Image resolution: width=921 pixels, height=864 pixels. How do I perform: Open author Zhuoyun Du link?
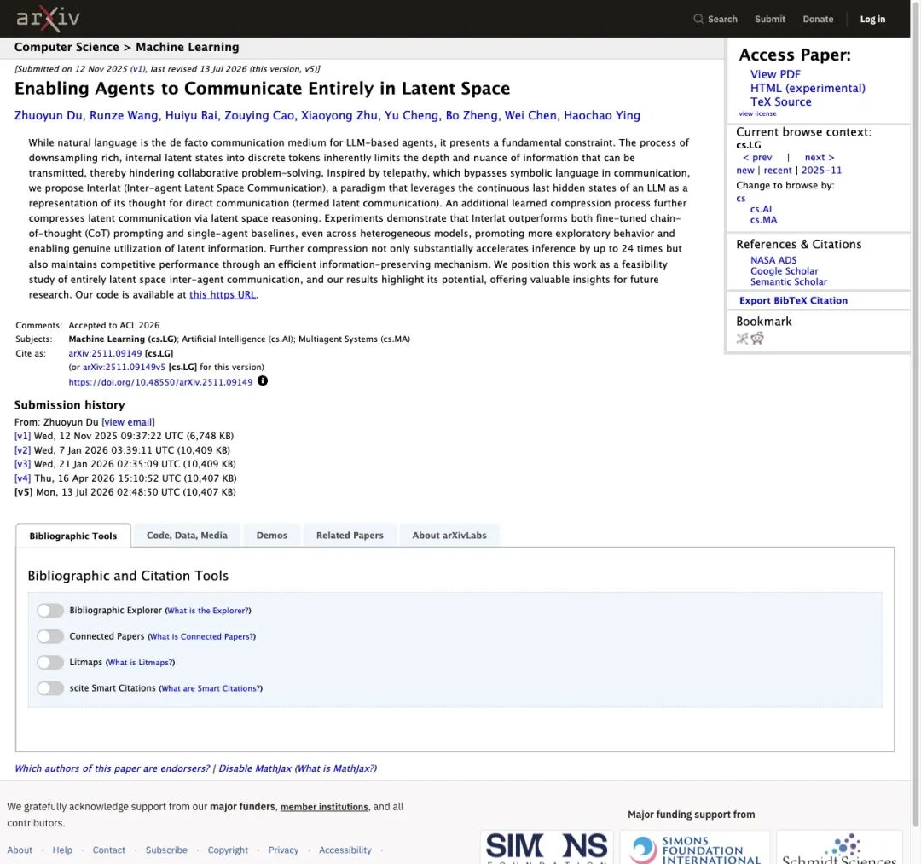point(48,115)
